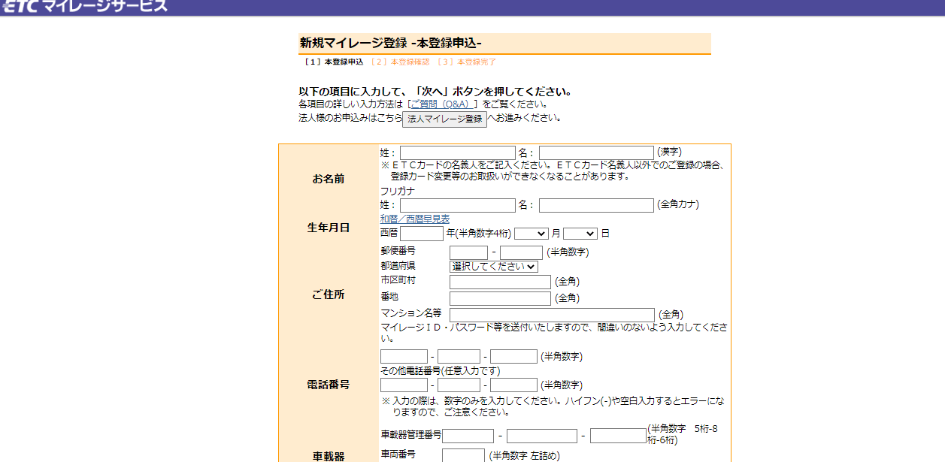Select the 番地 street number field
This screenshot has width=945, height=462.
tap(500, 298)
